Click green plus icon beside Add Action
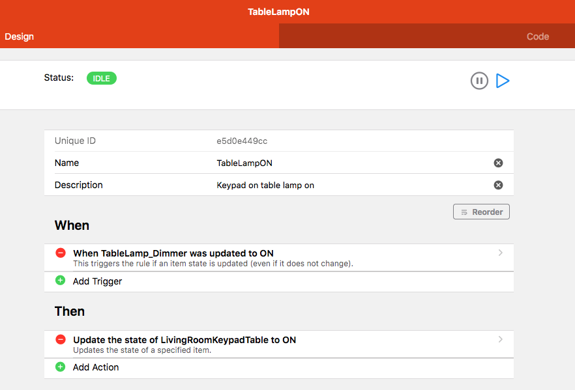 click(x=60, y=367)
